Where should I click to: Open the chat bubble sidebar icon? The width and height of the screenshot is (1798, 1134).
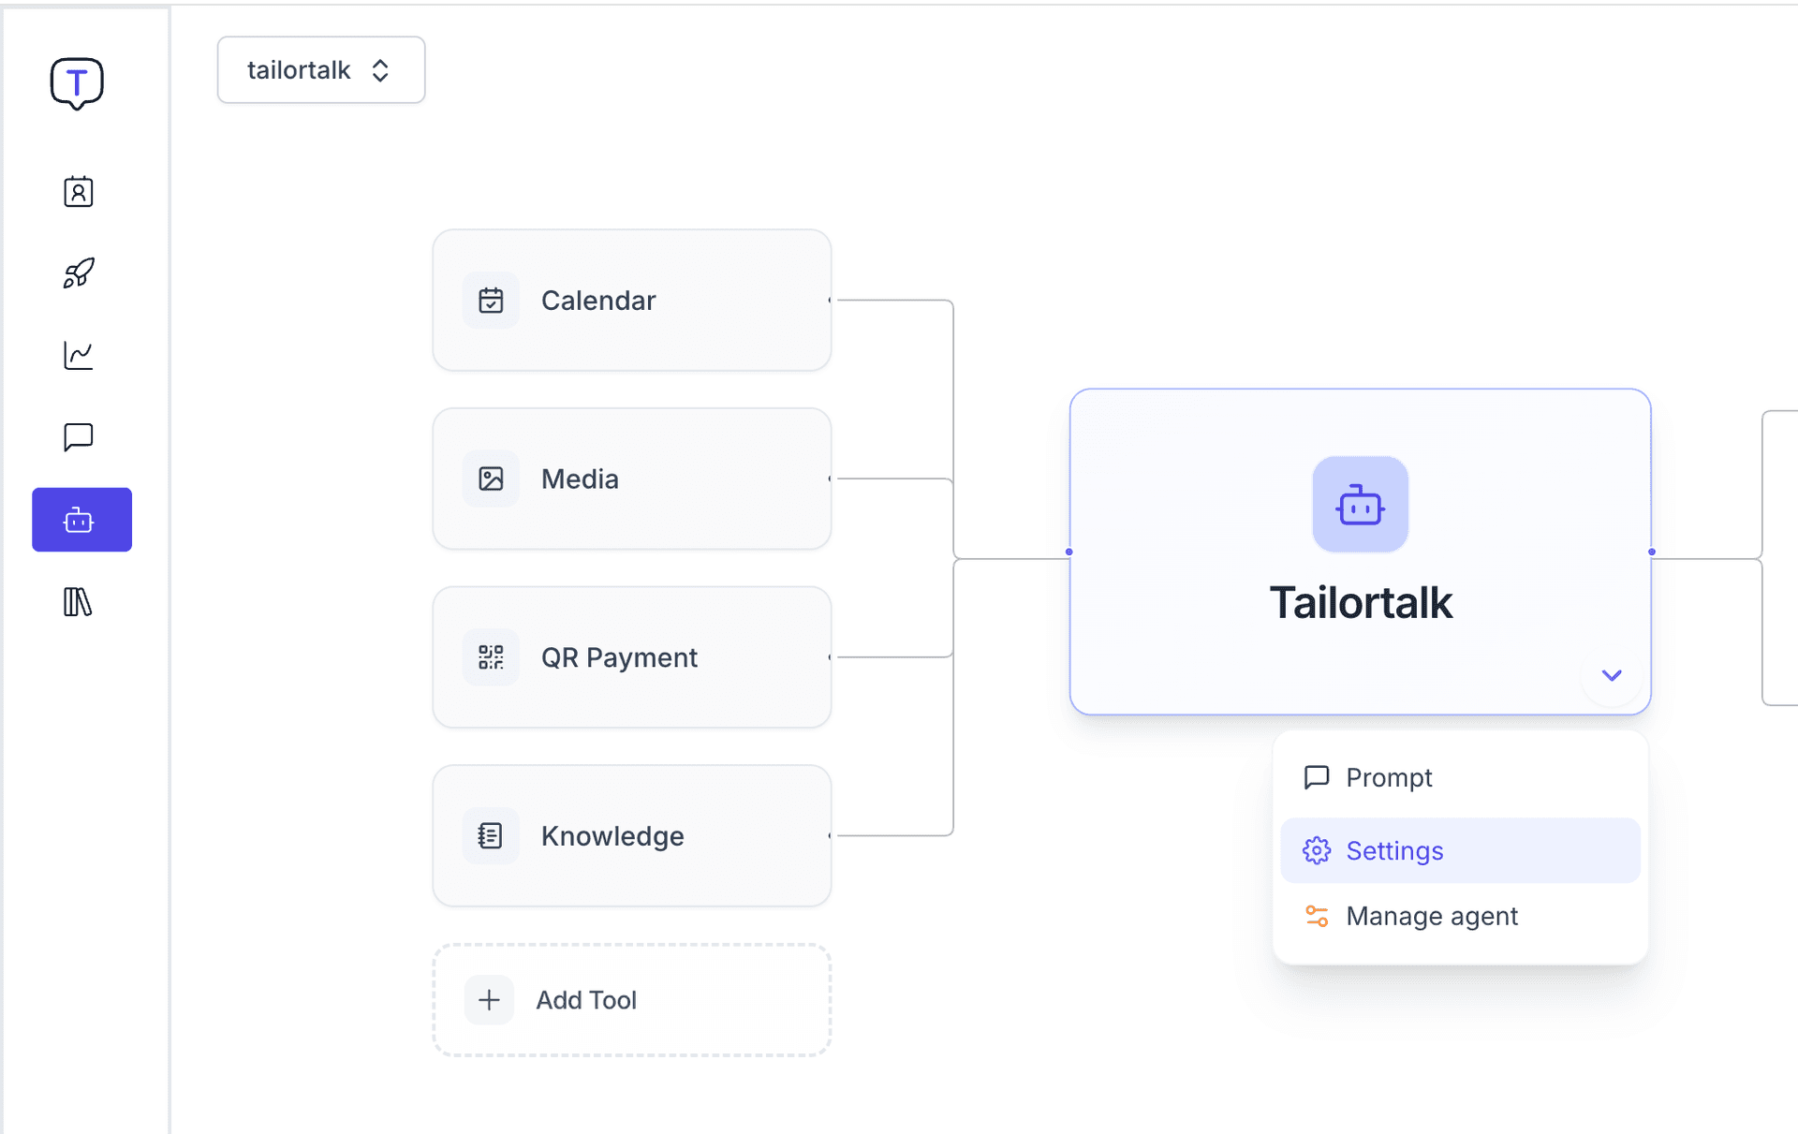(x=79, y=437)
